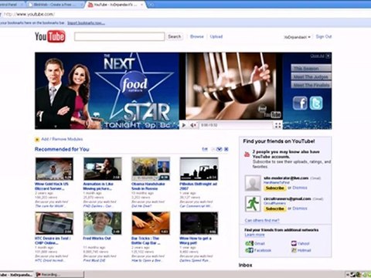
Task: Focus the YouTube search input box
Action: pos(119,36)
